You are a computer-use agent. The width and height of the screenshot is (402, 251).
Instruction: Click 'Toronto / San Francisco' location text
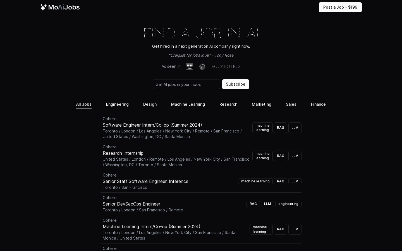125,187
